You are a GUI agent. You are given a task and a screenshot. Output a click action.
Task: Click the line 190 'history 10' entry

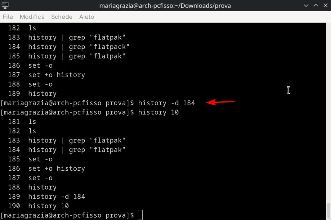coord(38,206)
